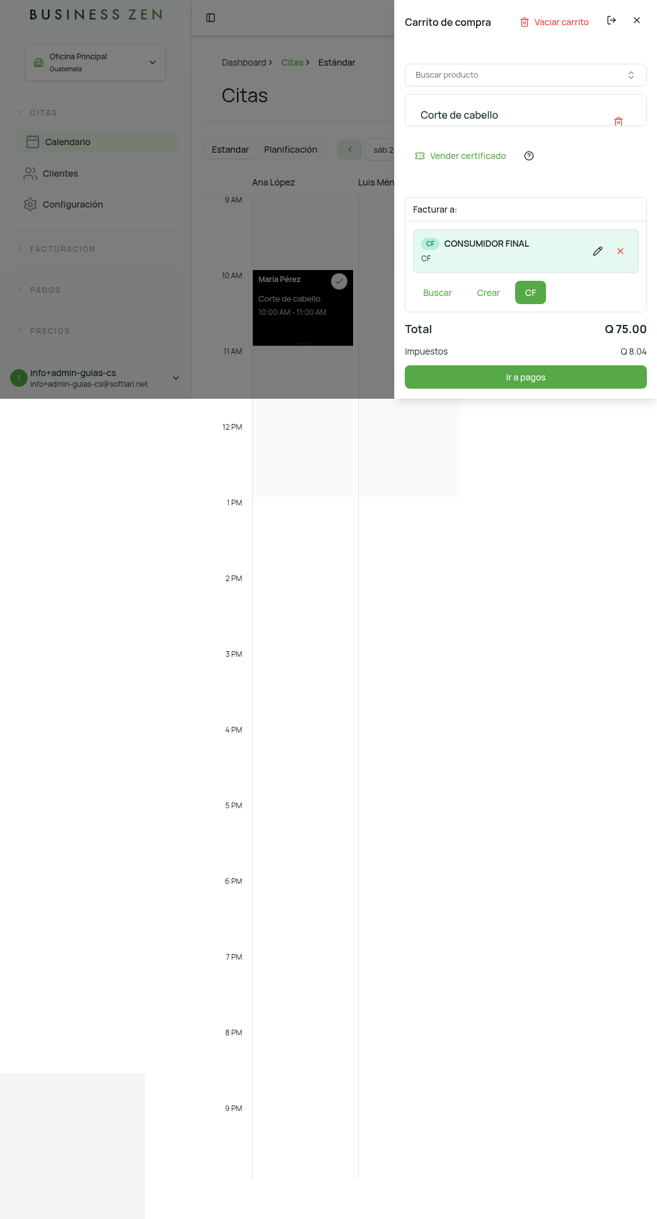
Task: Click the Crear customer button
Action: coord(488,293)
